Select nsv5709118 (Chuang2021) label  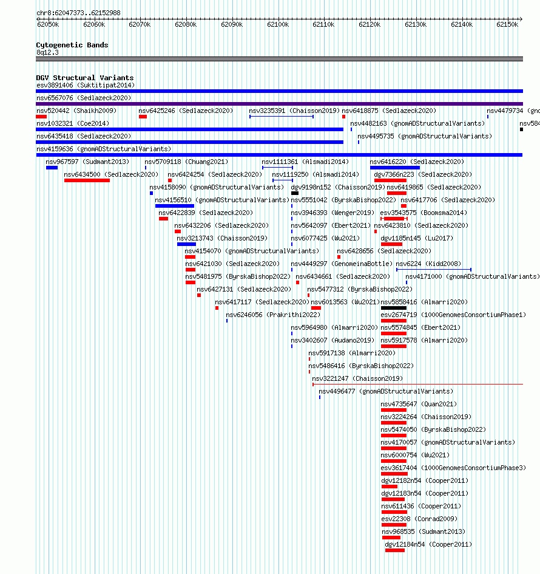point(186,162)
